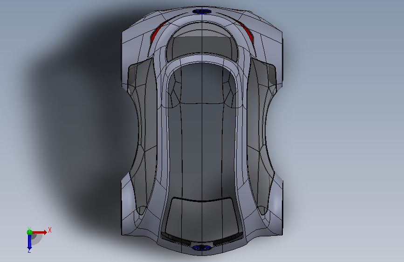Select the blue emblem beside the red lights

point(202,12)
